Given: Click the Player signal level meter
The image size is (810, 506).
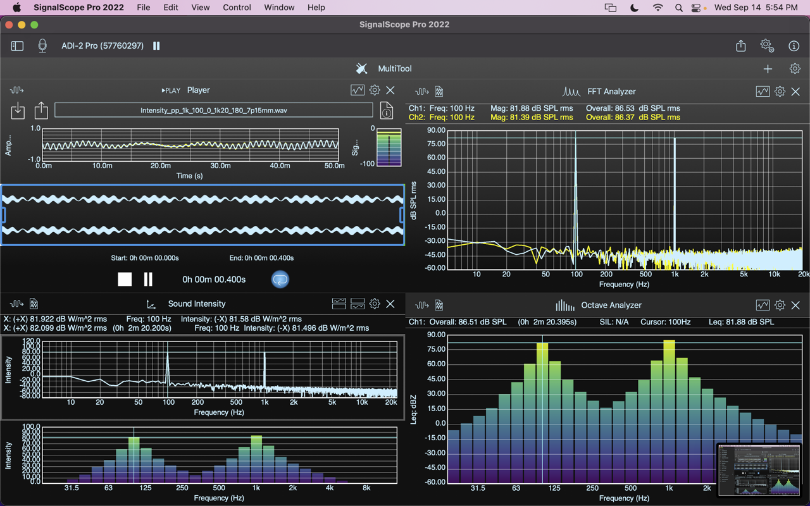Looking at the screenshot, I should pos(389,148).
